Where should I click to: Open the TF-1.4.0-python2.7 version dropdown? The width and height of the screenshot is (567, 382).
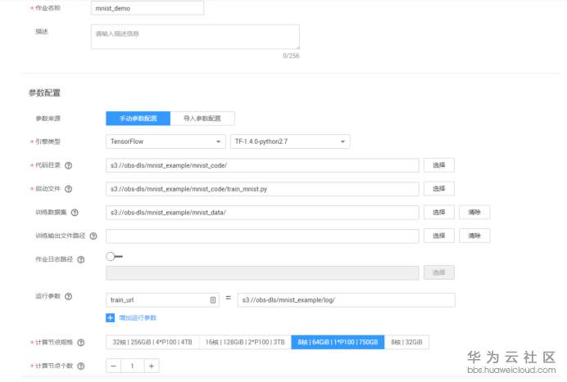(290, 142)
